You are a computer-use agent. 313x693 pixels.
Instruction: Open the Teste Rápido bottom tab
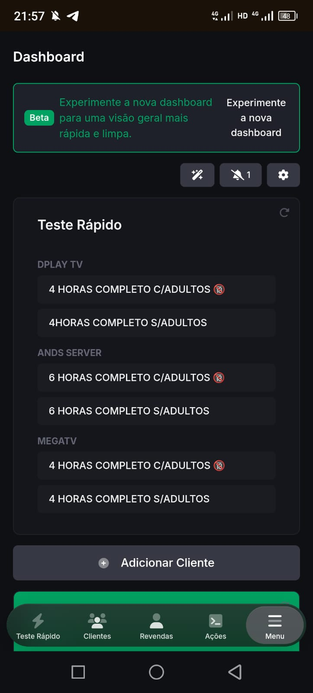click(x=38, y=626)
